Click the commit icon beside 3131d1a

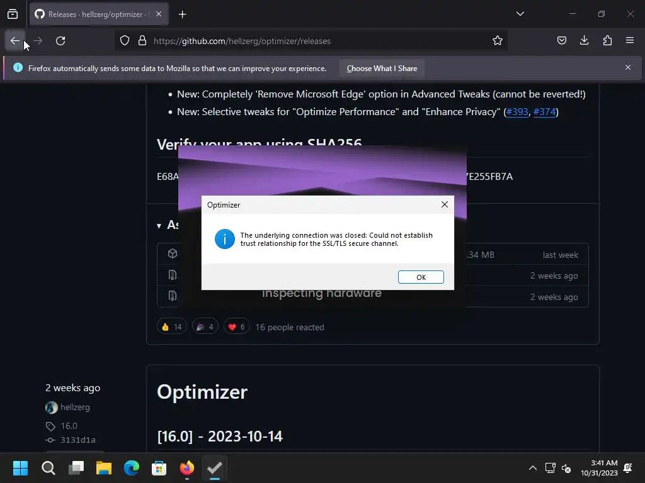(x=50, y=440)
